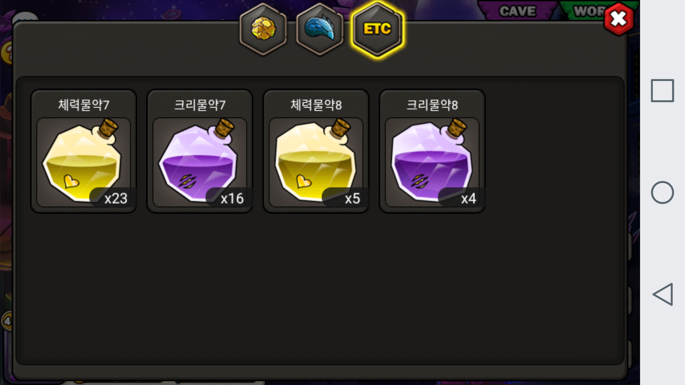Click the 크리물약7 item label

pos(200,105)
